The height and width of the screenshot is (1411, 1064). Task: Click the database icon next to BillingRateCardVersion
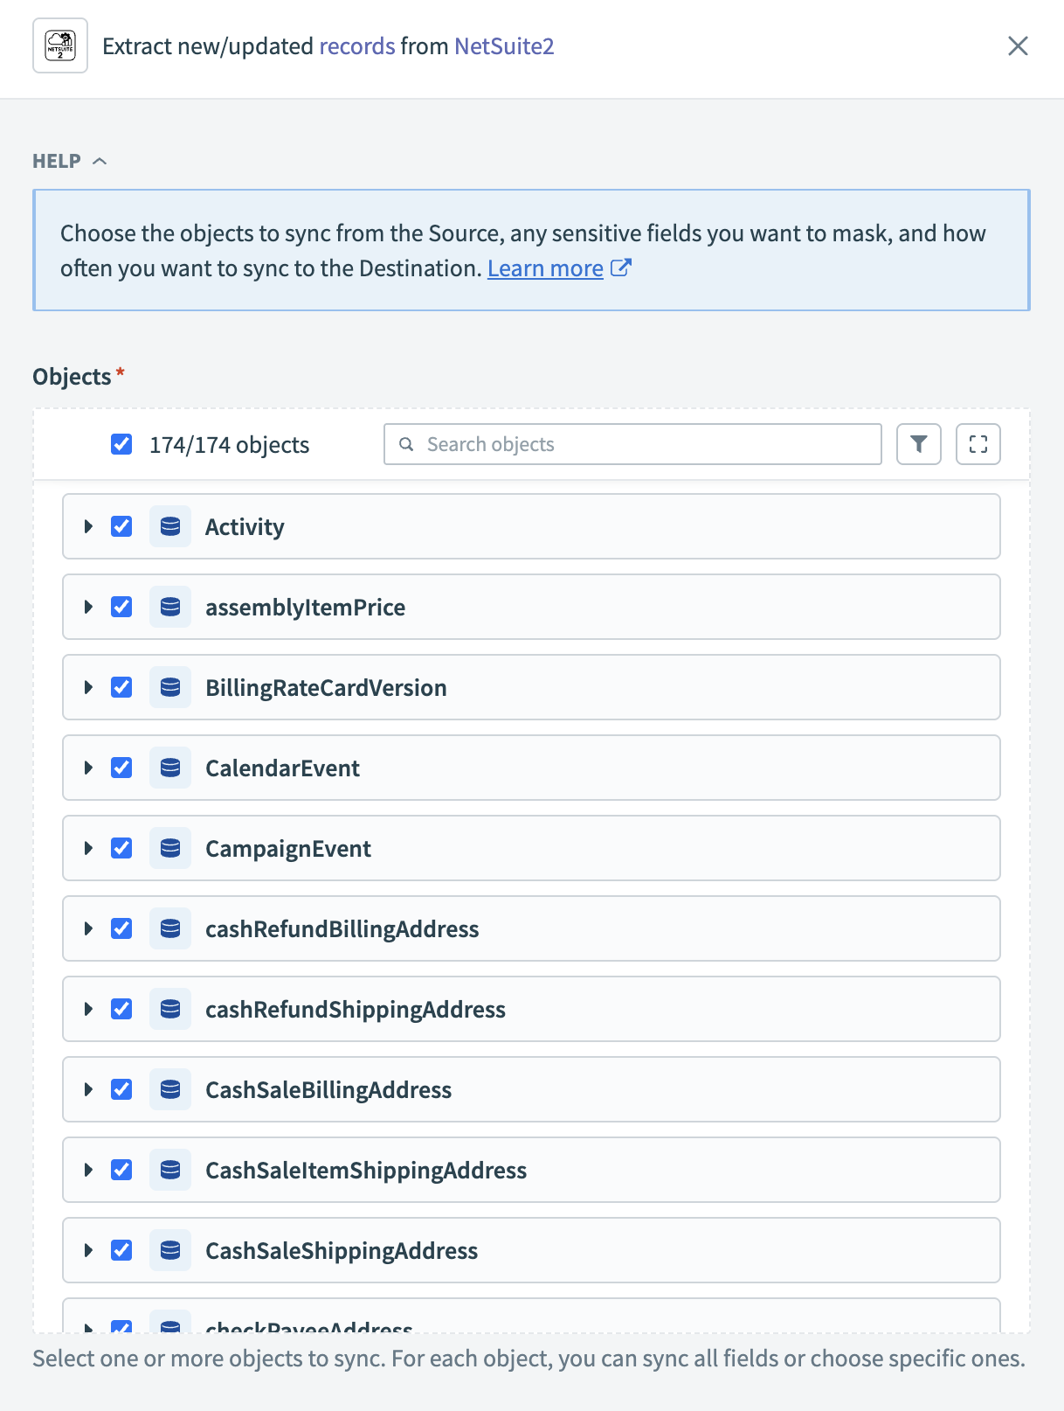pyautogui.click(x=170, y=687)
